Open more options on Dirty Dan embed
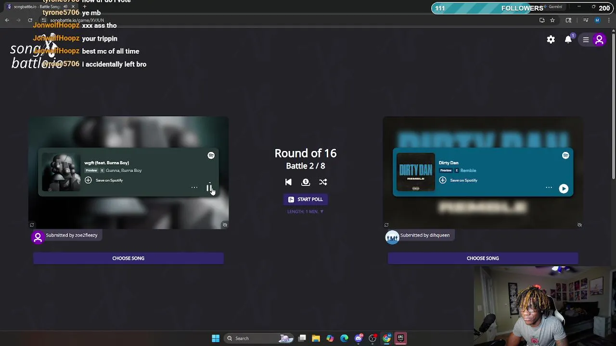Screen dimensions: 616x346 [549, 187]
